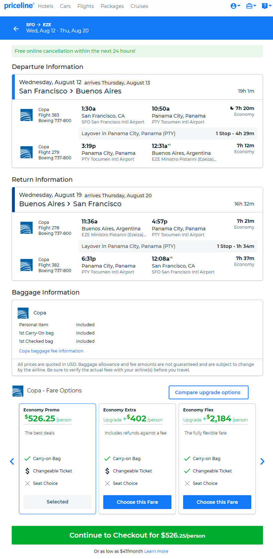Image resolution: width=273 pixels, height=559 pixels.
Task: Click Compare upgrade options button
Action: coord(208,392)
